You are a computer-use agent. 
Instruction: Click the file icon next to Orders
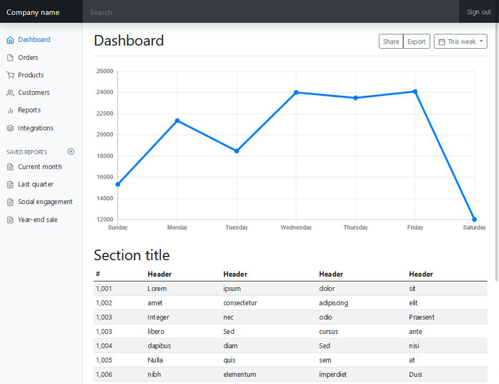10,57
